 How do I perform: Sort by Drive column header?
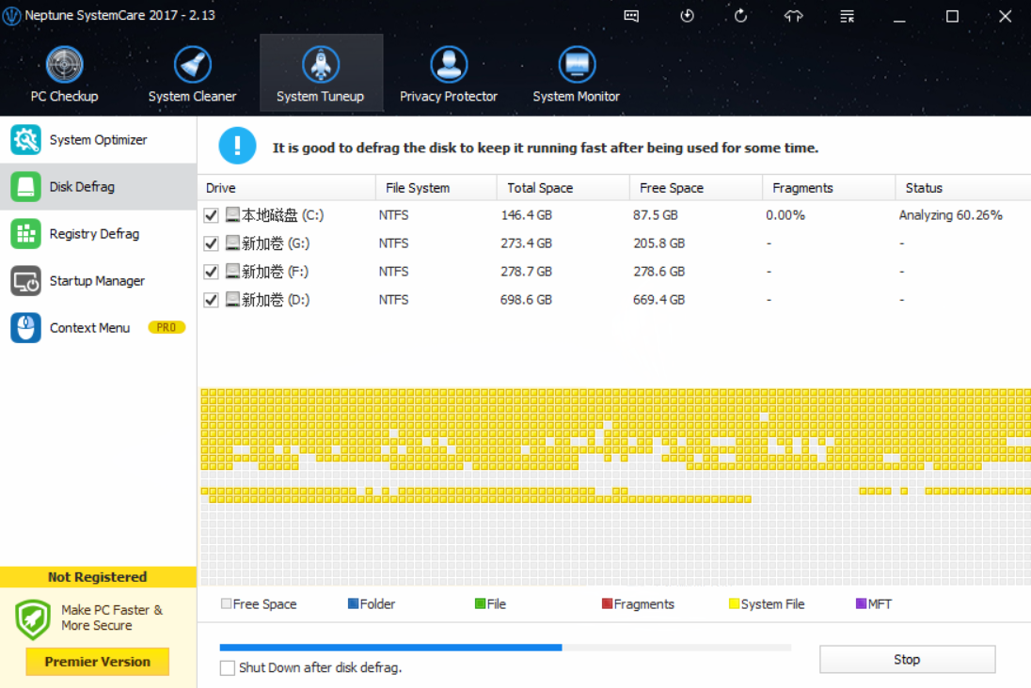287,188
